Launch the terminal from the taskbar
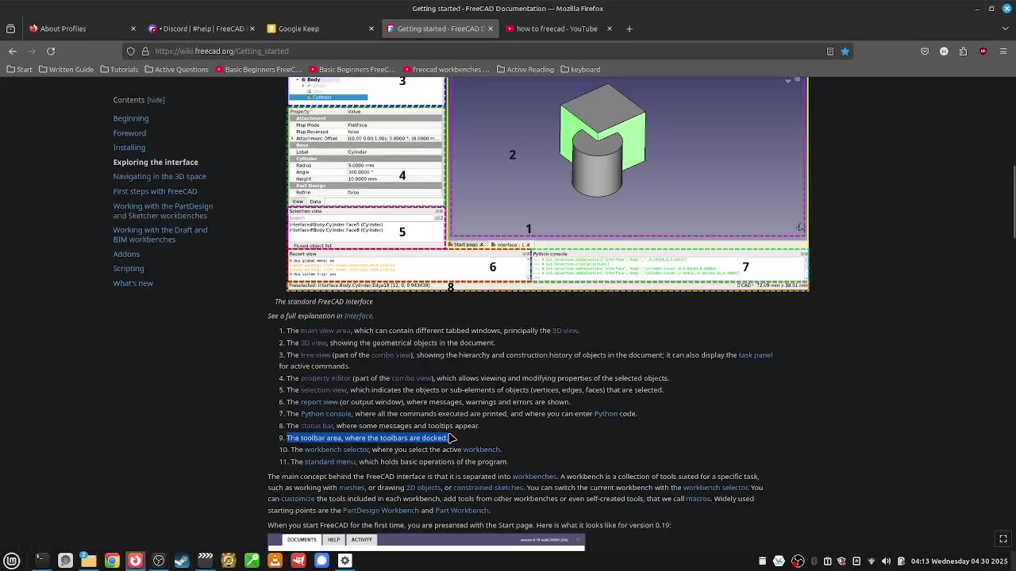The width and height of the screenshot is (1016, 571). [41, 561]
